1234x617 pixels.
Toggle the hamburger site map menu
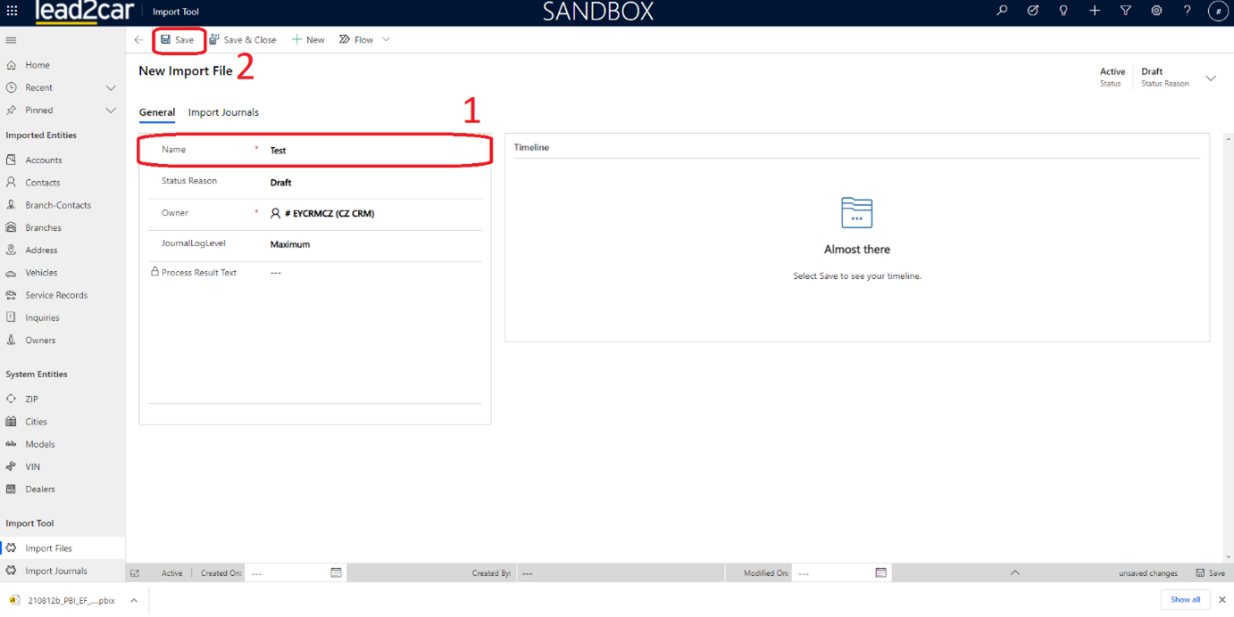click(11, 40)
